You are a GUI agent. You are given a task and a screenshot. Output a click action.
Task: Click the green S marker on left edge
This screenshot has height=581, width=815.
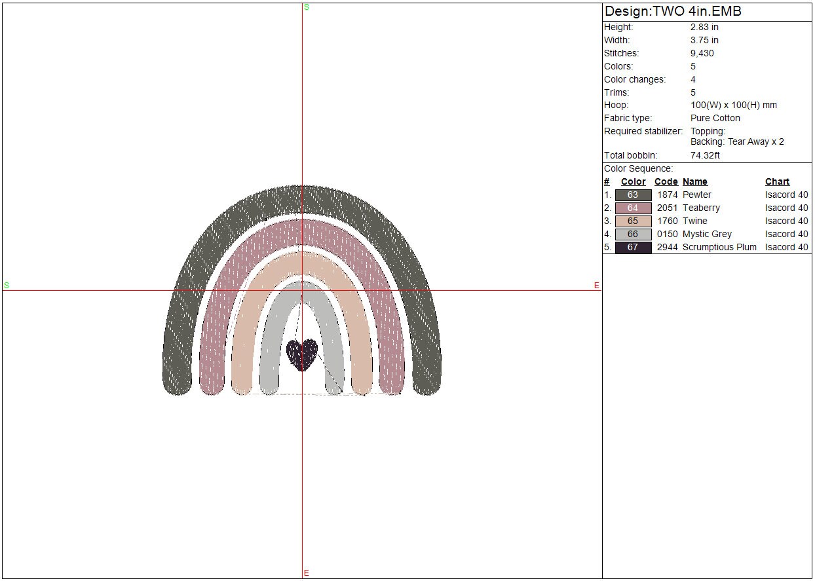[7, 286]
